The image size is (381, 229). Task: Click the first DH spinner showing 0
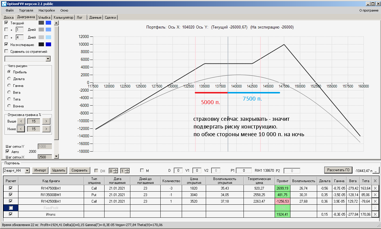(113, 171)
